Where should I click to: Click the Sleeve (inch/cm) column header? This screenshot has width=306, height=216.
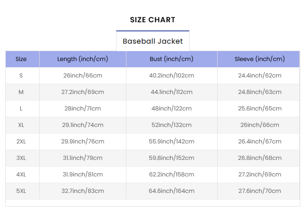[260, 59]
